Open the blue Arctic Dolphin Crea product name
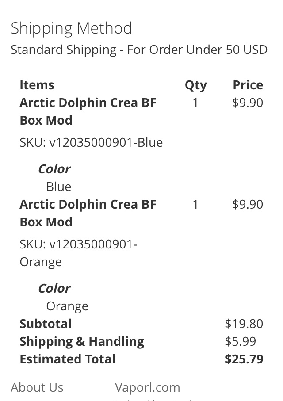Screen dimensions: 283x401 88,111
